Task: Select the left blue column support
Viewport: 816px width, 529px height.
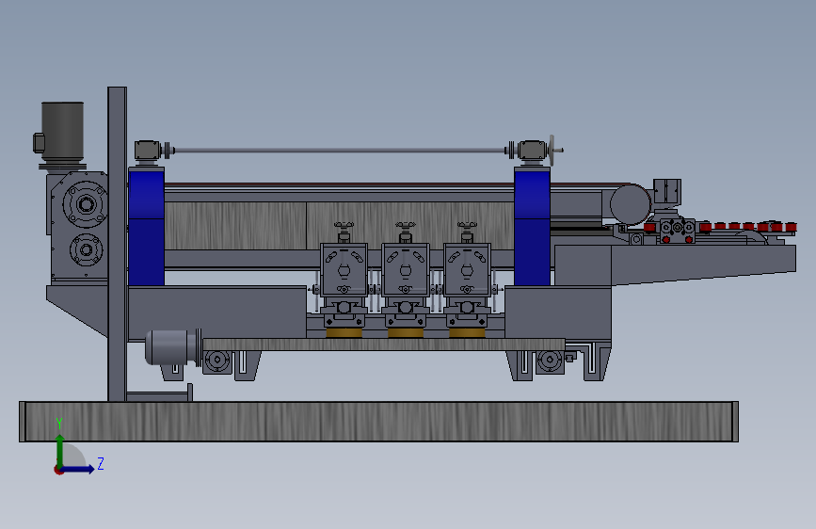Action: tap(146, 226)
